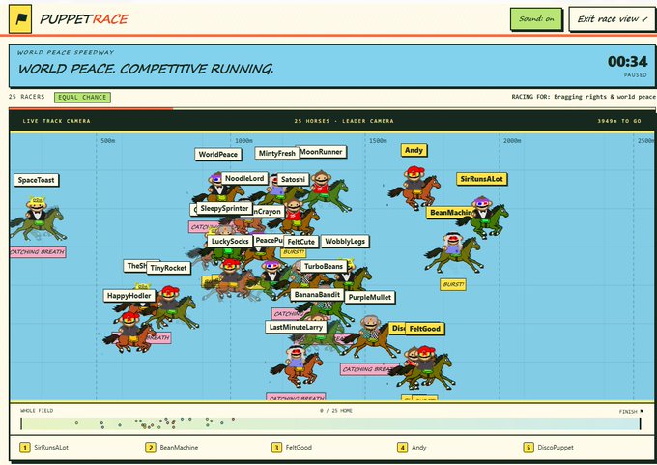Select the MintyFresh racer label
This screenshot has height=465, width=657.
277,153
